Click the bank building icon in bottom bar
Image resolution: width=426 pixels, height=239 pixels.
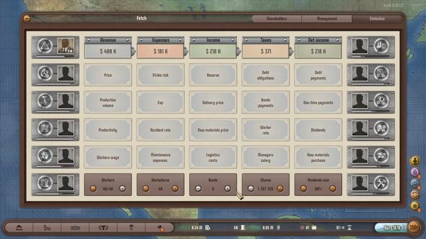(19, 228)
